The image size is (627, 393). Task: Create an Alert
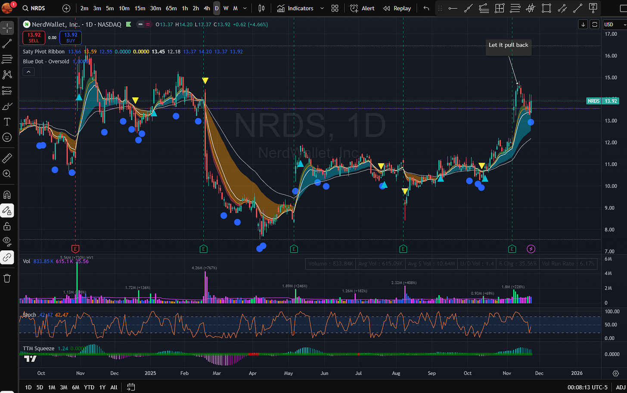[x=362, y=8]
